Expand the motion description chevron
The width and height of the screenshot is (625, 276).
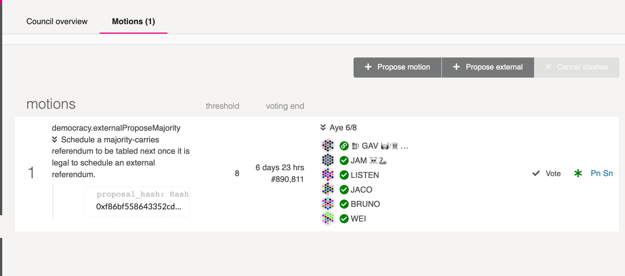pos(55,139)
